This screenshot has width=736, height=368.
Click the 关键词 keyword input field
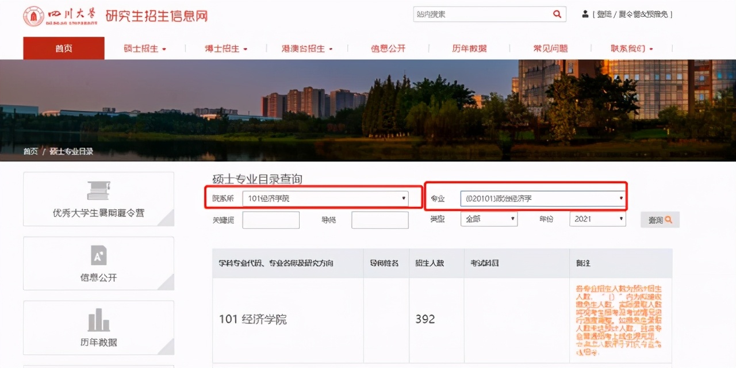[270, 220]
